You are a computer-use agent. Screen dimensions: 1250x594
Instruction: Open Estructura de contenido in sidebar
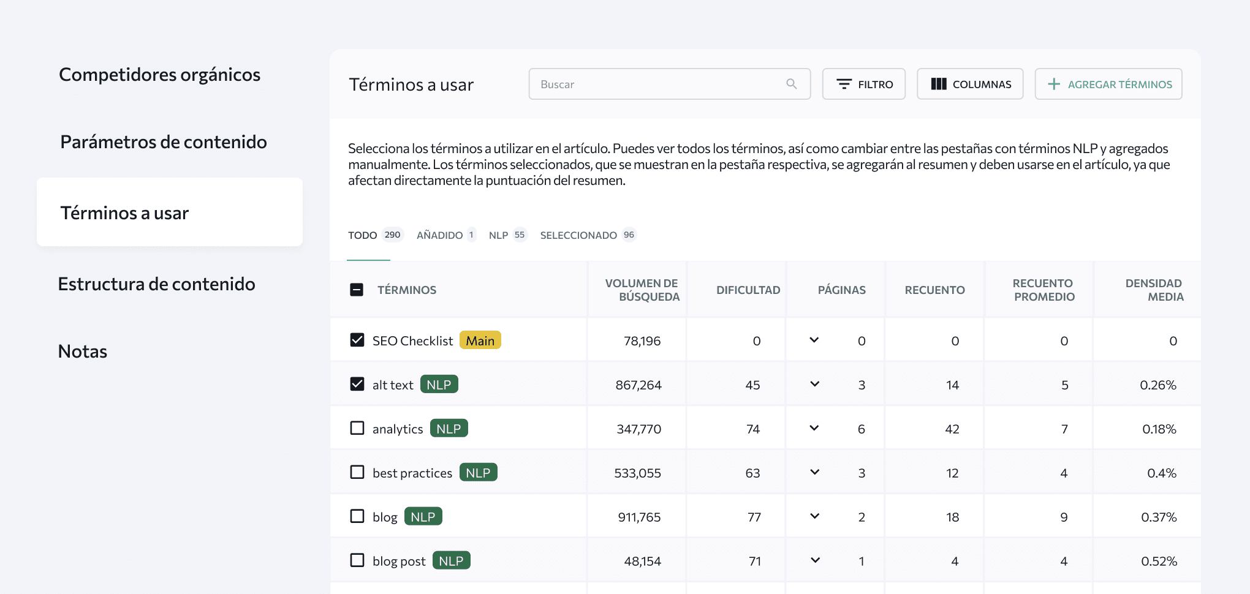coord(157,284)
